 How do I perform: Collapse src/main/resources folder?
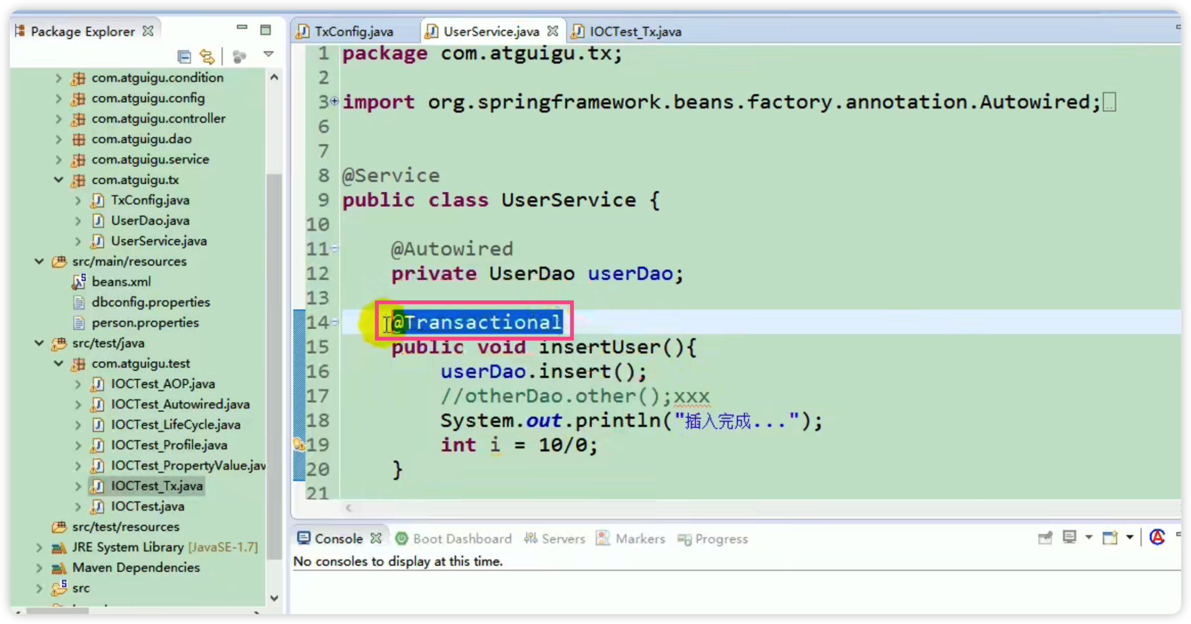tap(39, 262)
